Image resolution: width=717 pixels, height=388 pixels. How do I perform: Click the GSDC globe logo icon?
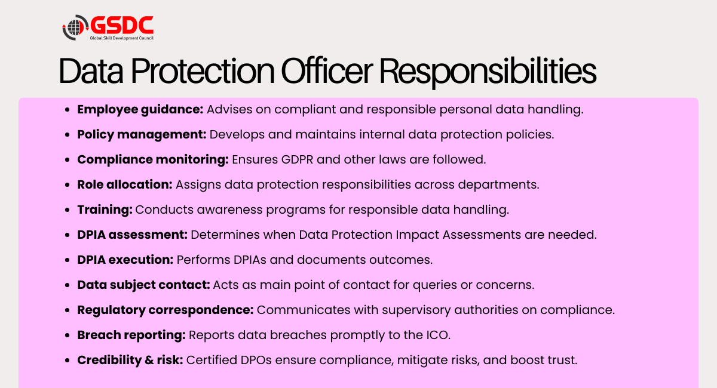click(x=75, y=27)
